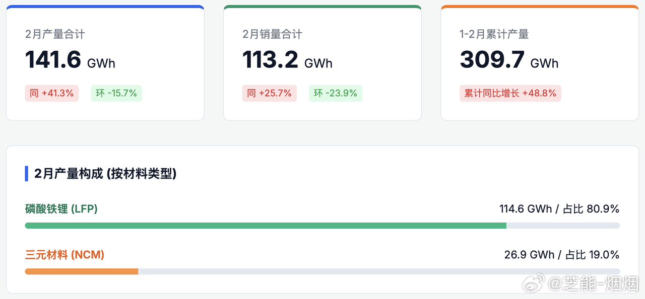This screenshot has height=299, width=645.
Task: Click the @芝能-烟烟 watermark text
Action: point(594,284)
